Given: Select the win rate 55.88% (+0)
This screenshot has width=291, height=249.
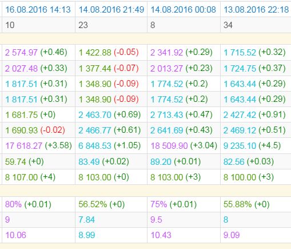Looking at the screenshot, I should coord(246,204).
